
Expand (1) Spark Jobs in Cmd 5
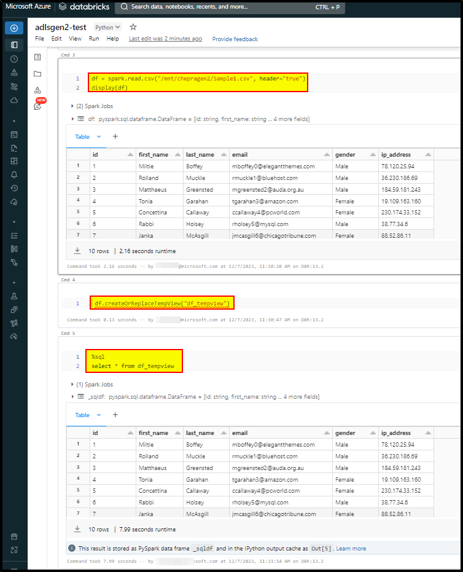72,385
